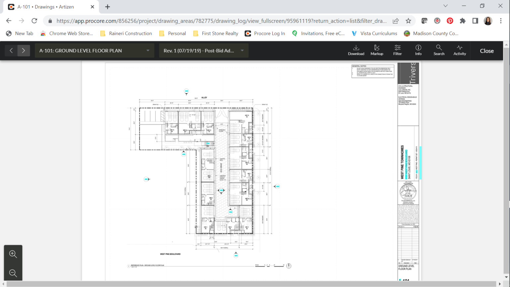This screenshot has height=287, width=510.
Task: Share this page icon in address bar
Action: pos(395,21)
